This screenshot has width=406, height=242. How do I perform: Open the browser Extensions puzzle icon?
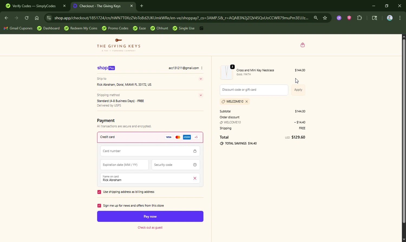(x=359, y=18)
